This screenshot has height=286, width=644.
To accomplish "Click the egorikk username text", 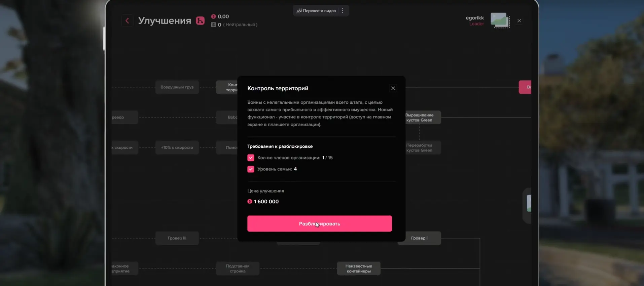I will click(x=475, y=18).
